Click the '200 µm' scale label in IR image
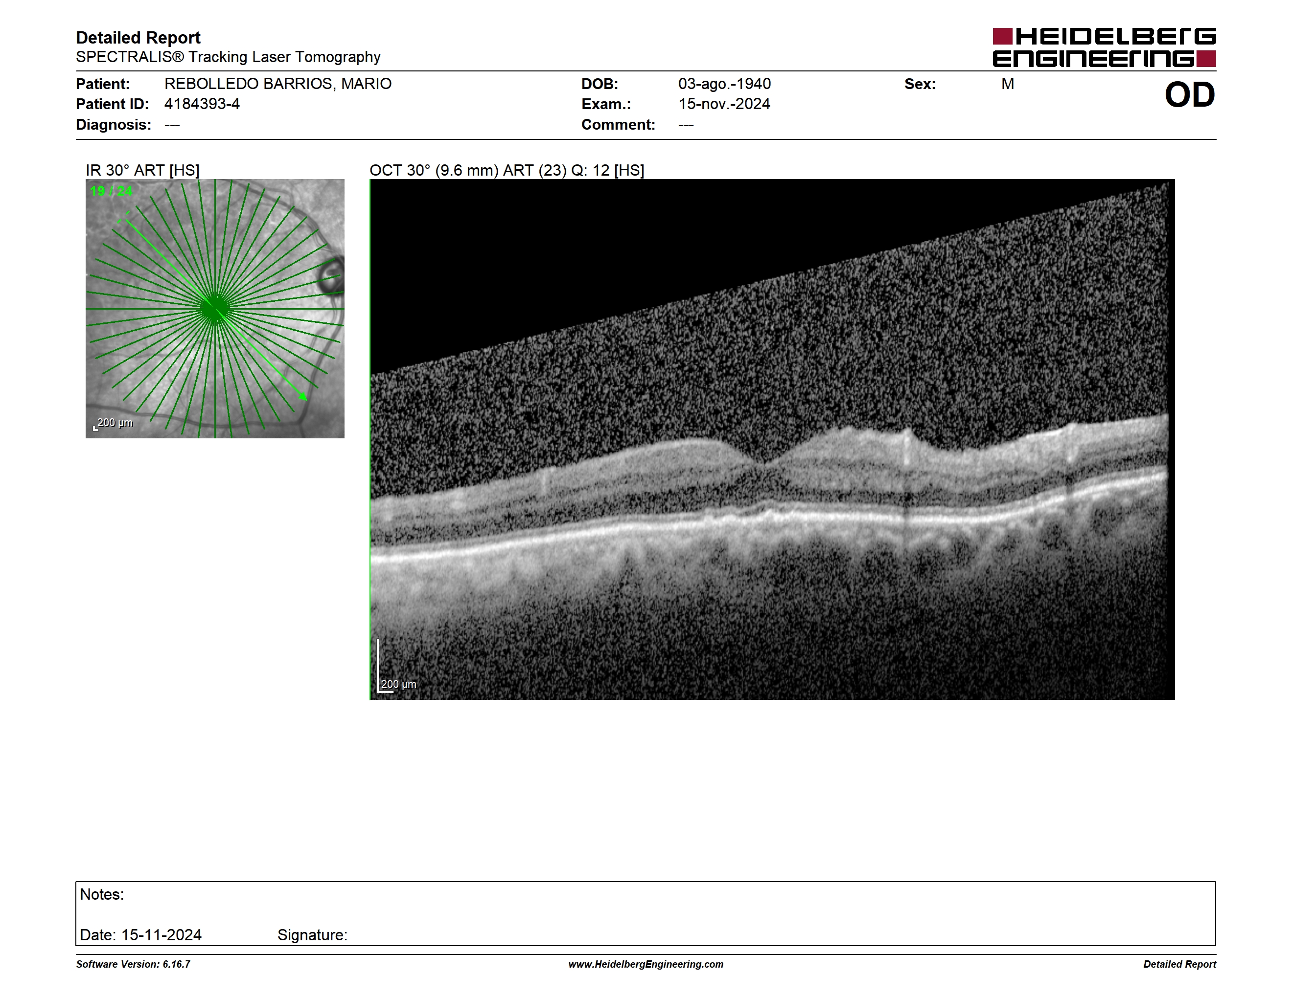The image size is (1292, 998). (115, 423)
